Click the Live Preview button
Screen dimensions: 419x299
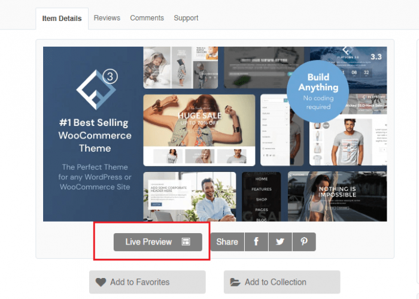coord(158,241)
